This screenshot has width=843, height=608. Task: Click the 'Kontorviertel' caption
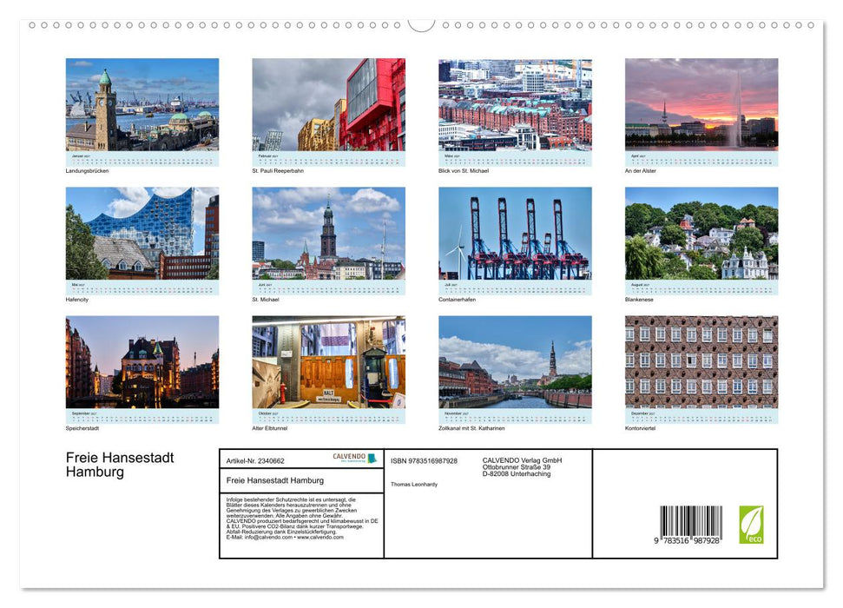641,428
